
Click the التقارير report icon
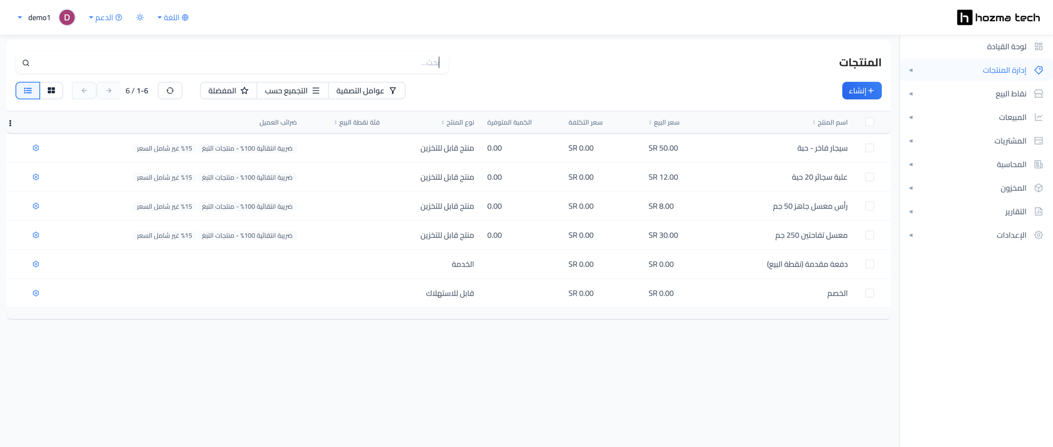1038,212
